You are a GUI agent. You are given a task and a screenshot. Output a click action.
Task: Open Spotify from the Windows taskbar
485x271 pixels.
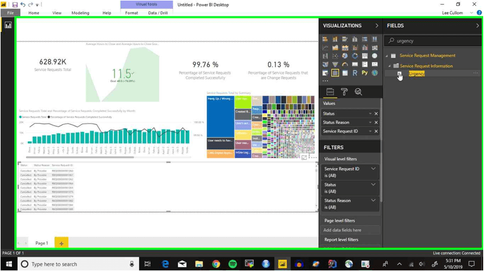tap(232, 264)
